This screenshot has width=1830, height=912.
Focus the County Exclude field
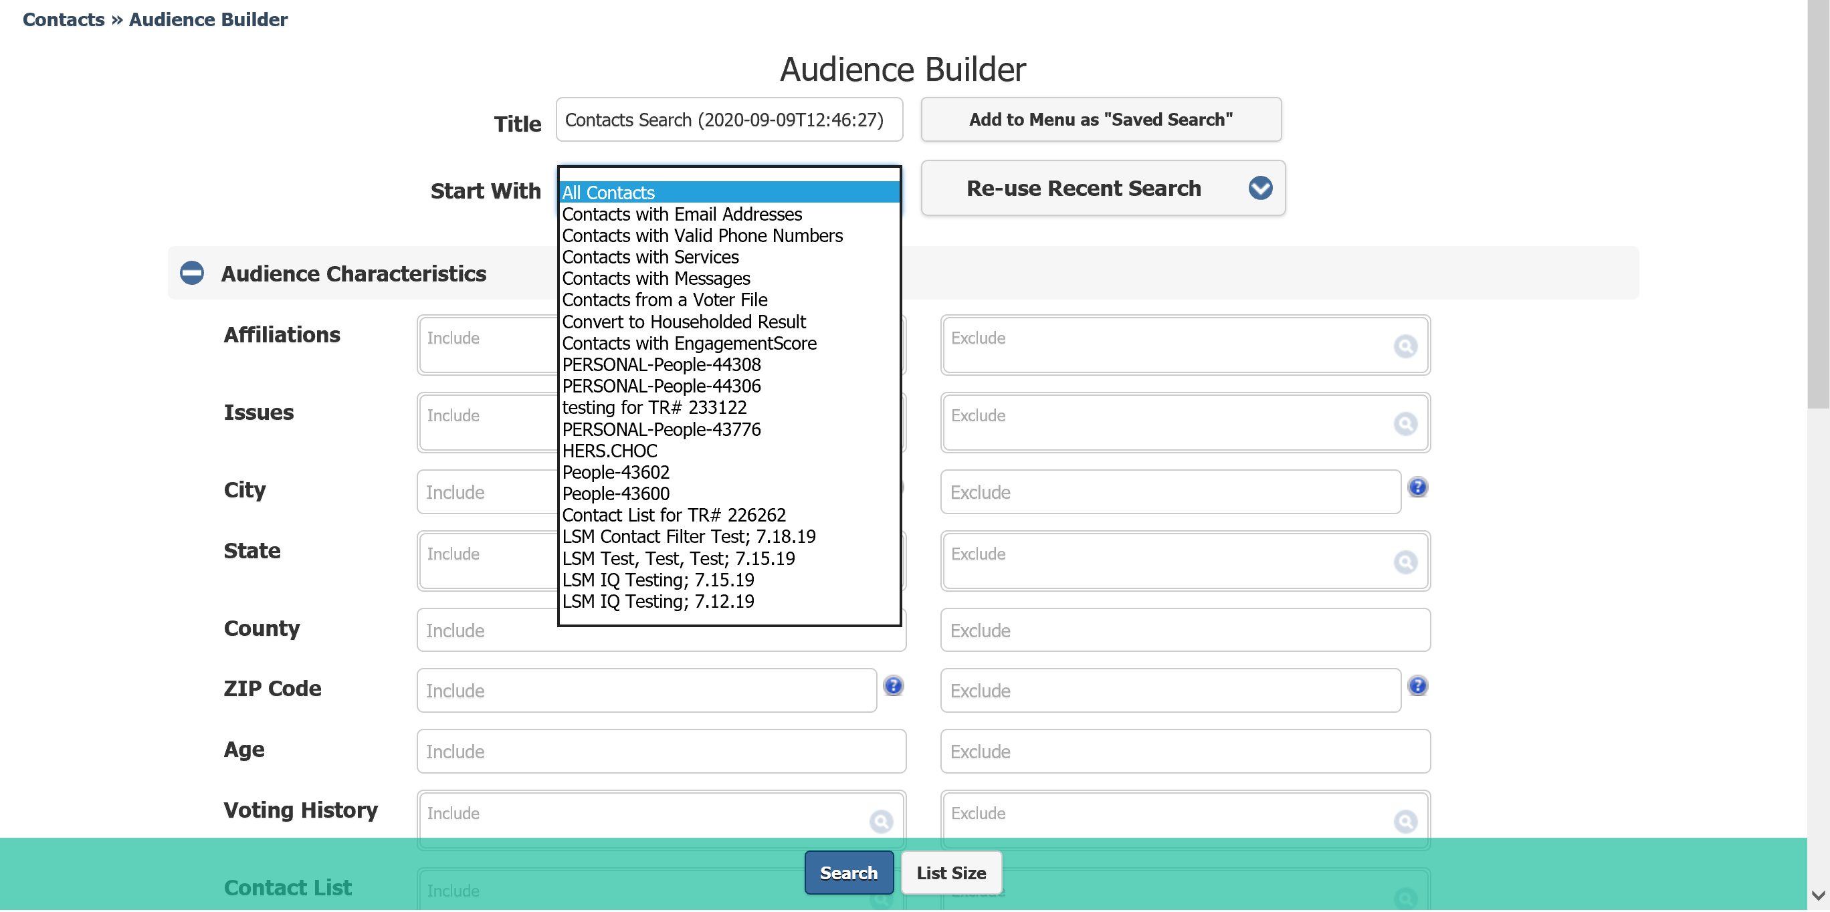(1185, 631)
